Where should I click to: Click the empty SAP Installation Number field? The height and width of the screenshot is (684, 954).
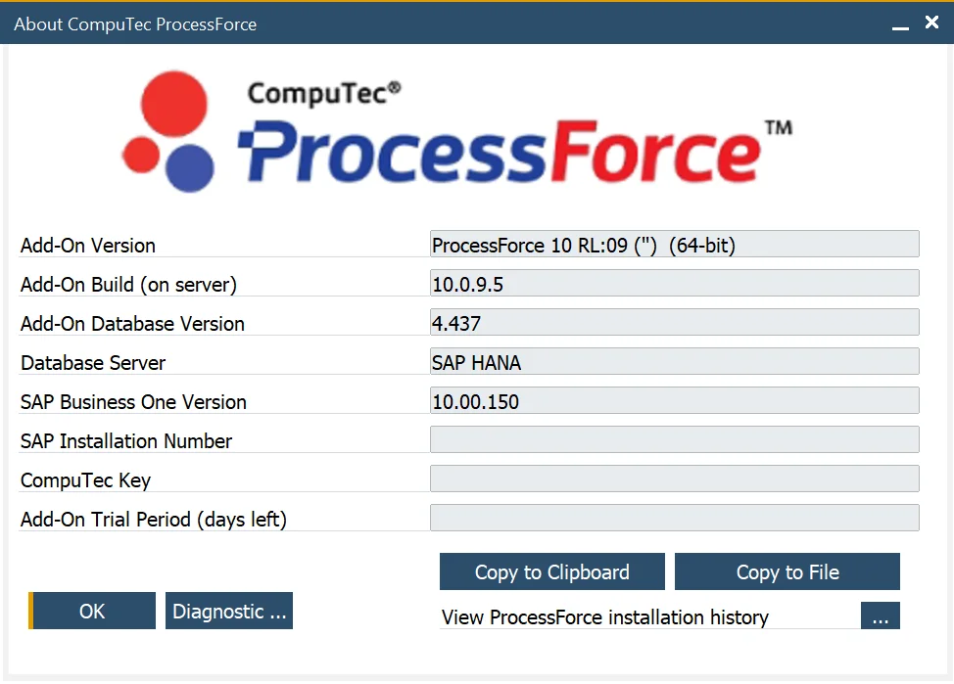click(674, 439)
